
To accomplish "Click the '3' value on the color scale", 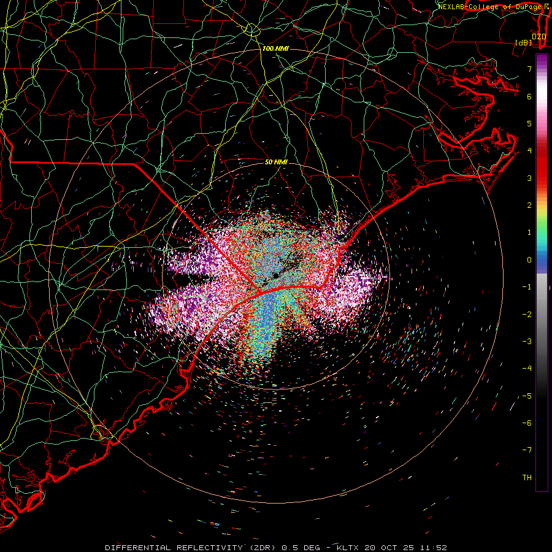I will pyautogui.click(x=529, y=178).
